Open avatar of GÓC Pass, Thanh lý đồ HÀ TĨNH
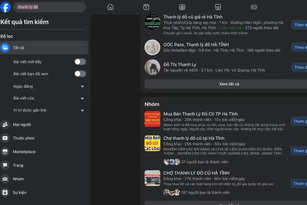307x205 pixels. click(152, 47)
